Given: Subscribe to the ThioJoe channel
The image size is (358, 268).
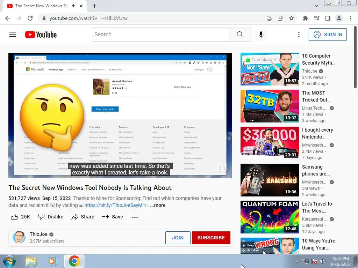Looking at the screenshot, I should pyautogui.click(x=211, y=238).
